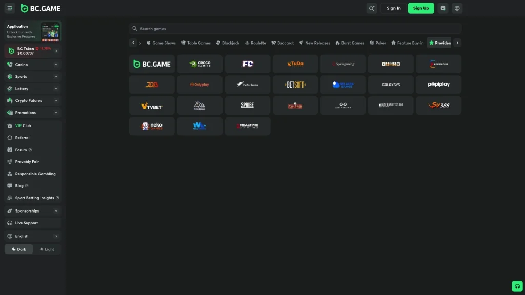
Task: Open the Realtime Gaming provider tile
Action: [x=248, y=126]
